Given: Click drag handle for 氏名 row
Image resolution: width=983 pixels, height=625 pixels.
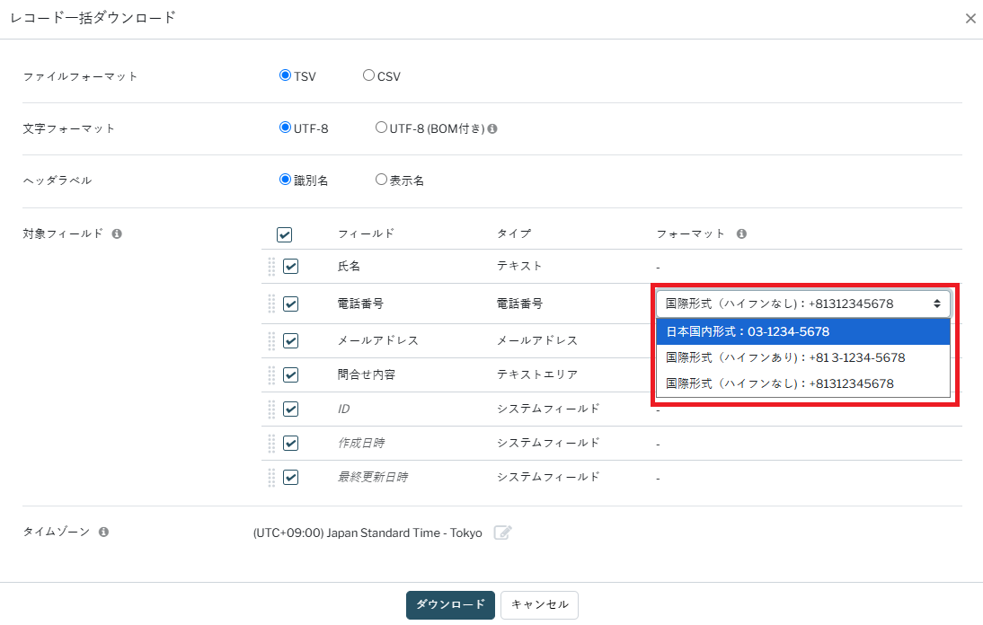Looking at the screenshot, I should pos(271,267).
